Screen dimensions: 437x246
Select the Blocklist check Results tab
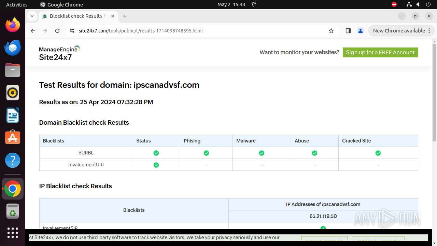pos(78,16)
